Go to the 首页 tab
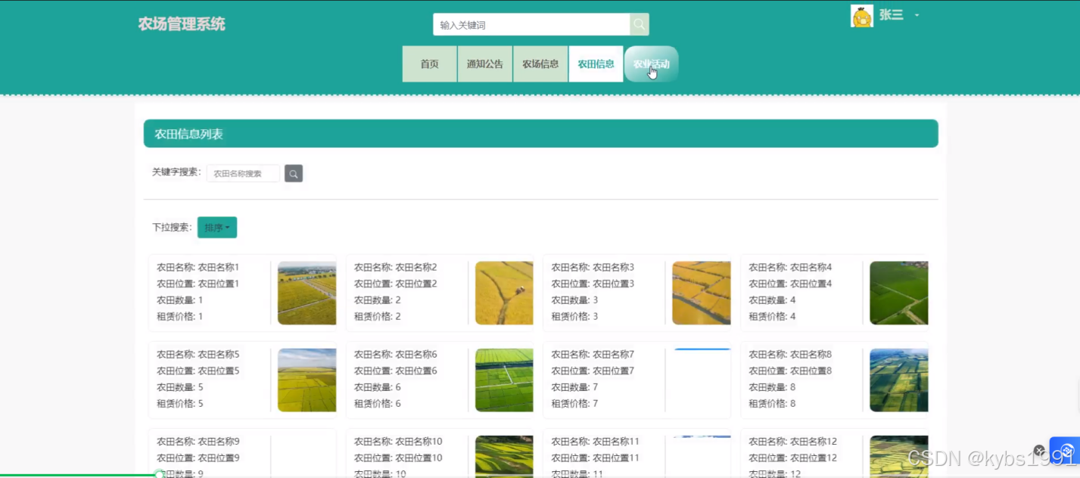Image resolution: width=1080 pixels, height=478 pixels. click(x=430, y=64)
